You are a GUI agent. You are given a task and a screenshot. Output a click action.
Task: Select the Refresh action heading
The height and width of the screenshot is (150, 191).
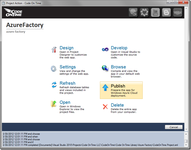pos(68,83)
